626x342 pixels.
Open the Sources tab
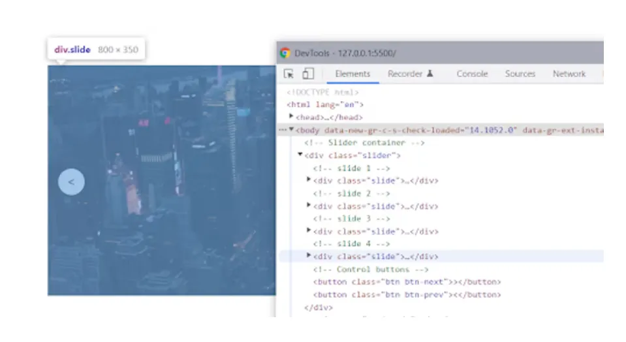pyautogui.click(x=520, y=74)
